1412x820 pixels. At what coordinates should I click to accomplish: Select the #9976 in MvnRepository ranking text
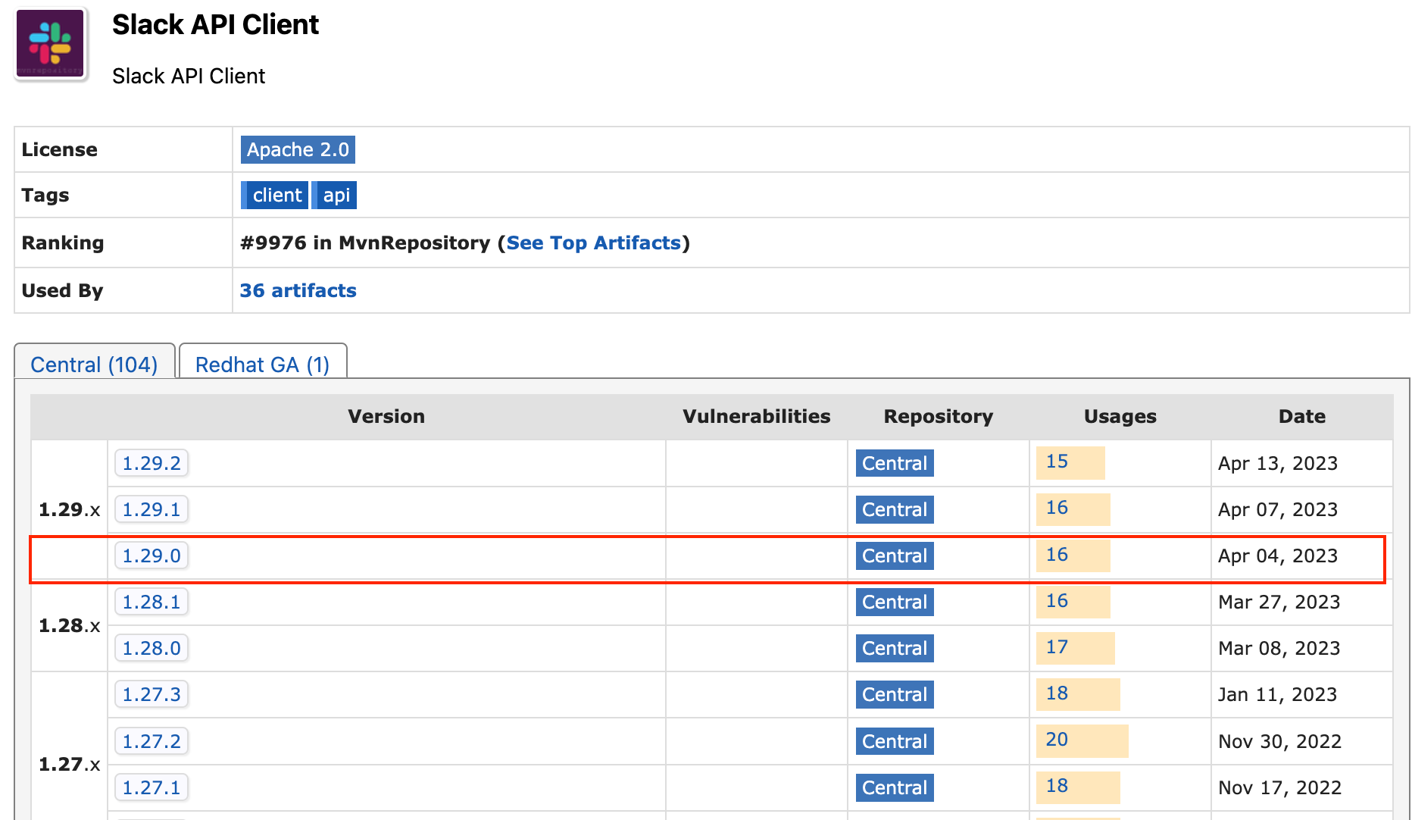(x=365, y=243)
